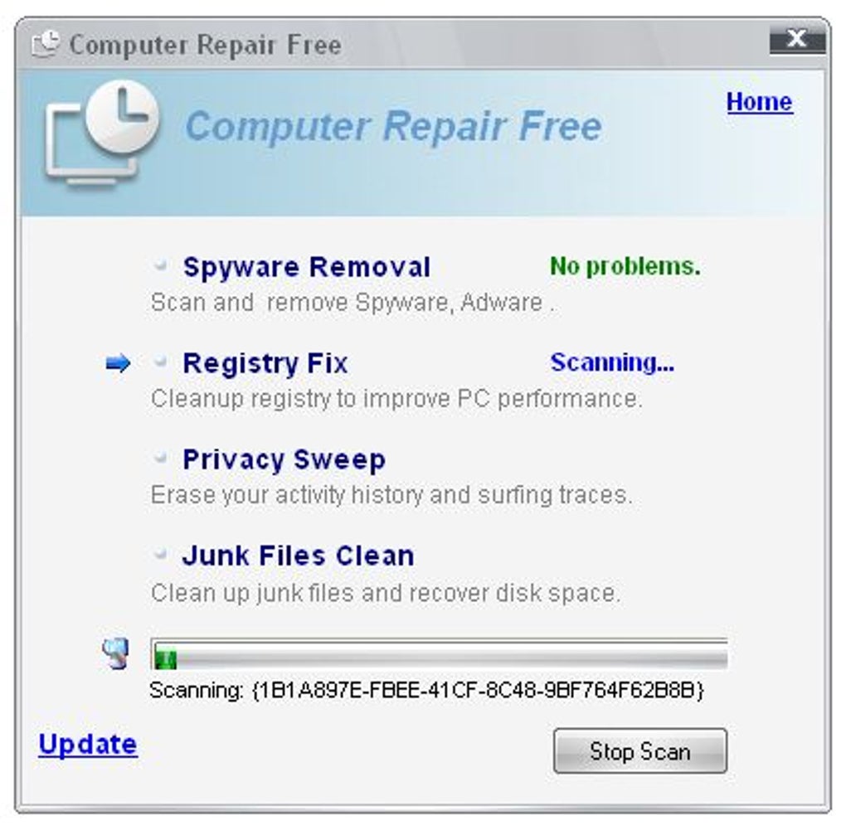
Task: Click the bullet icon next to Privacy Sweep
Action: (x=160, y=458)
